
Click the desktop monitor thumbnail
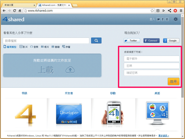pyautogui.click(x=157, y=113)
